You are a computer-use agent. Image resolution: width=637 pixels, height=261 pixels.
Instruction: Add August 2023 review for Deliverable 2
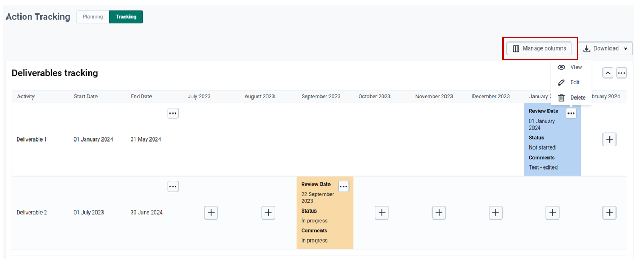[268, 213]
